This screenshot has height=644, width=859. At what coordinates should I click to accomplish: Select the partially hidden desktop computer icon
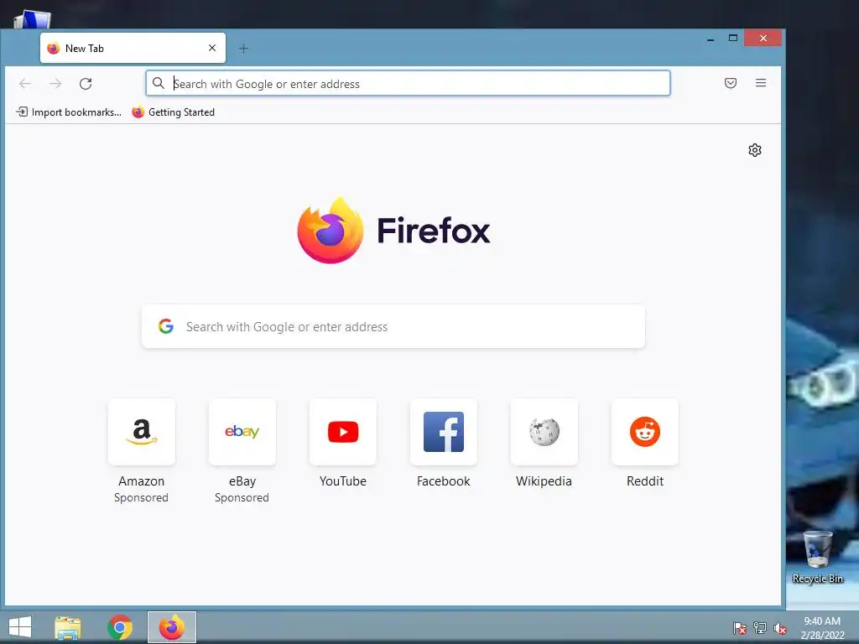pos(33,20)
